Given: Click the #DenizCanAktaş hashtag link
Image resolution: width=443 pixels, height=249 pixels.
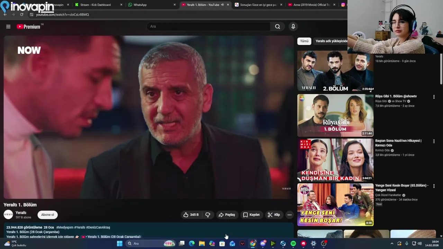Looking at the screenshot, I should (x=98, y=228).
